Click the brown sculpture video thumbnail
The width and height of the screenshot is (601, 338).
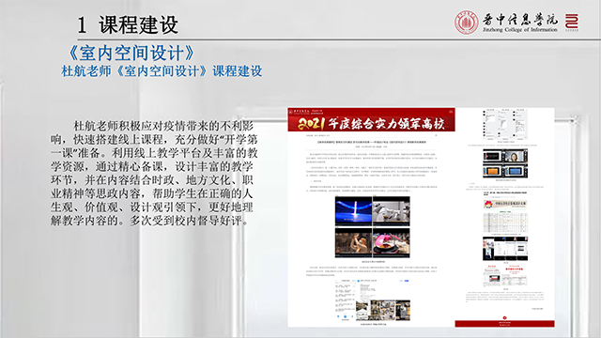coord(353,243)
